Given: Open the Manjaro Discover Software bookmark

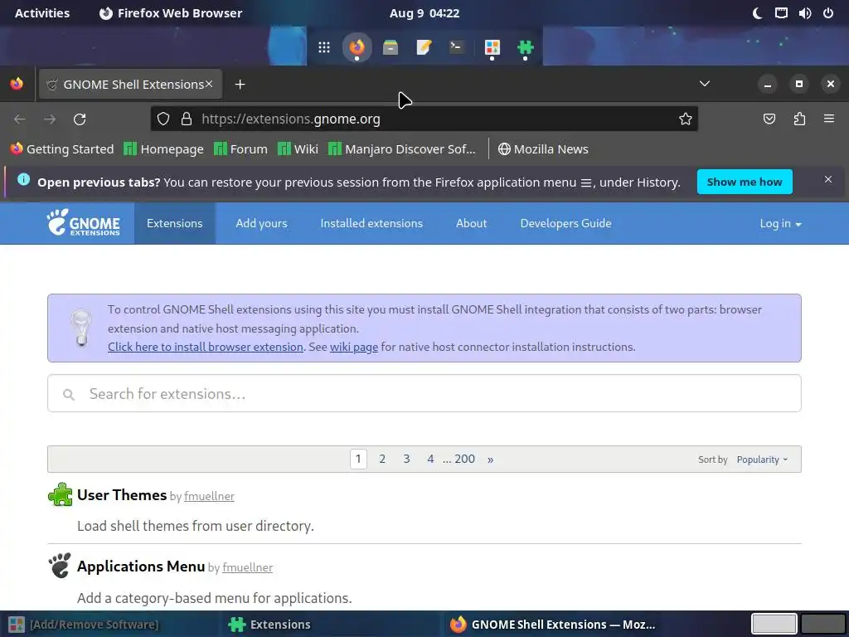Looking at the screenshot, I should [402, 149].
